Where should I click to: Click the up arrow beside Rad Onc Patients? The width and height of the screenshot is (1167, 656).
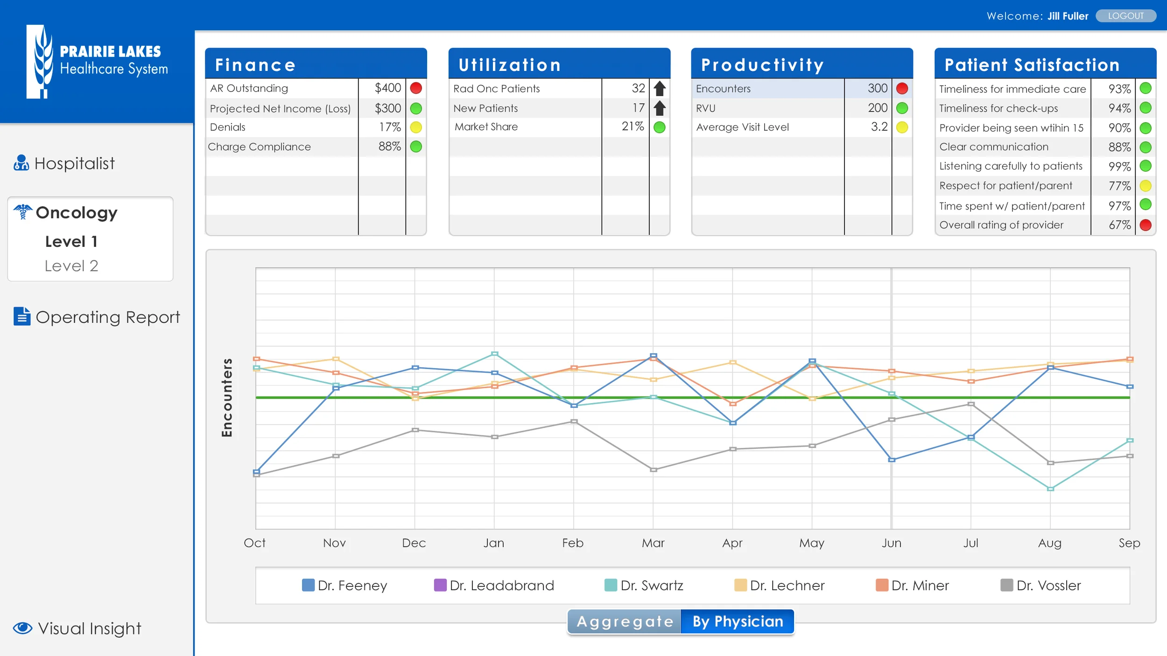[x=659, y=88]
